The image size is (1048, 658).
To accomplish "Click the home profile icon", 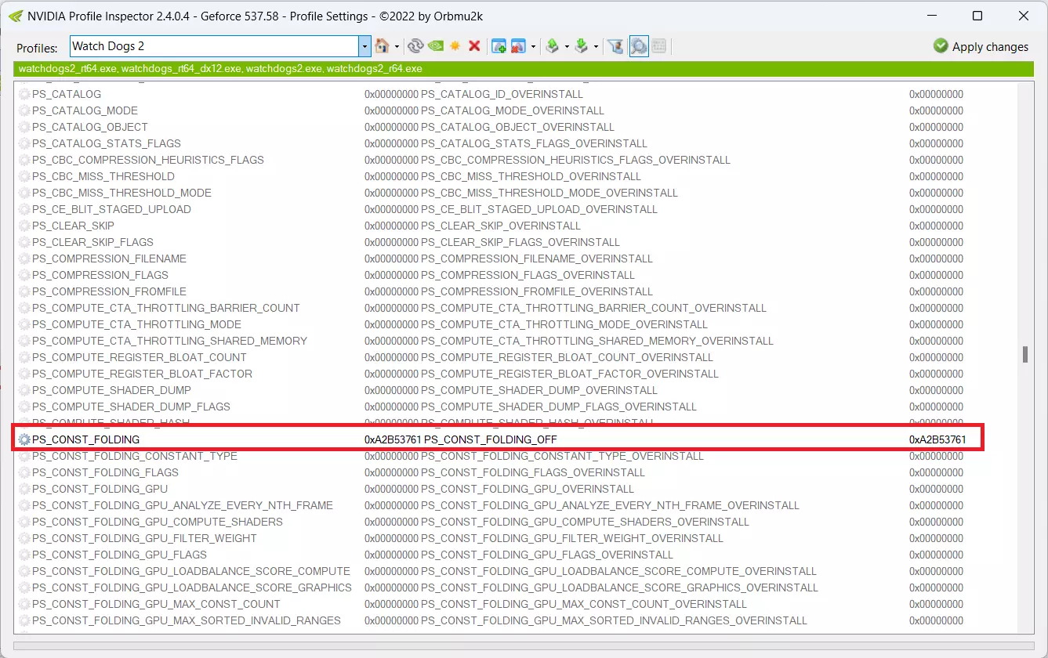I will (383, 46).
